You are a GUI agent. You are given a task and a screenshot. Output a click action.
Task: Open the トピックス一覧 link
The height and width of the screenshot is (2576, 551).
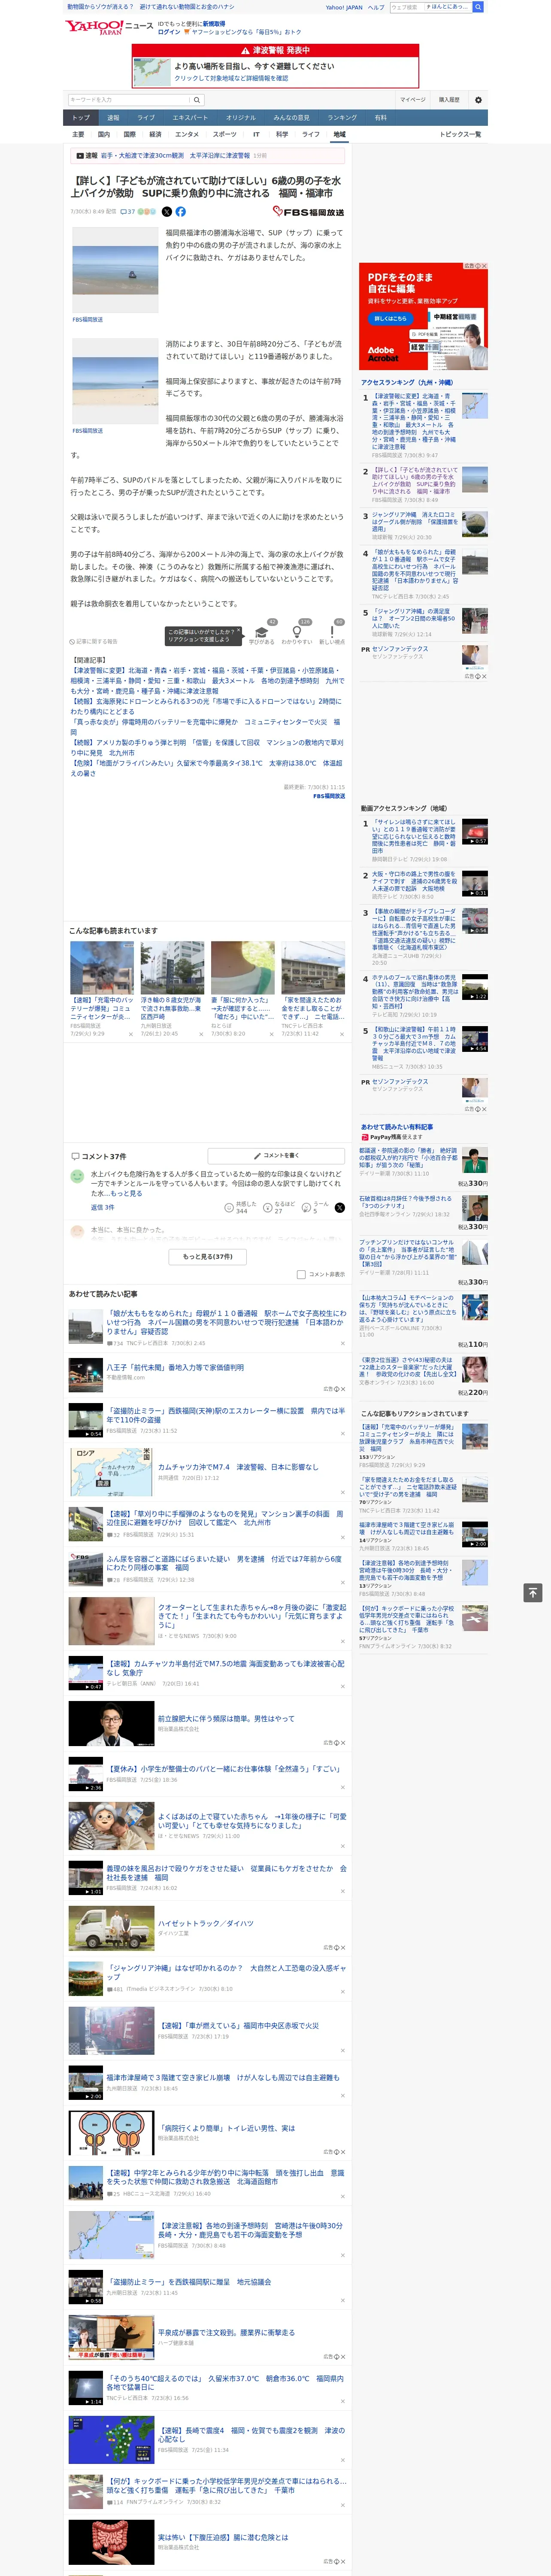click(460, 134)
